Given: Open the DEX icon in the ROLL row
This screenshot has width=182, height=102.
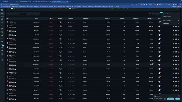Looking at the screenshot, I should pos(159,26).
